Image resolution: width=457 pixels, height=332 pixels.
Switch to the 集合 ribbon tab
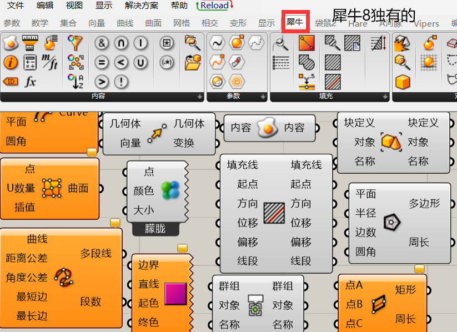point(68,23)
